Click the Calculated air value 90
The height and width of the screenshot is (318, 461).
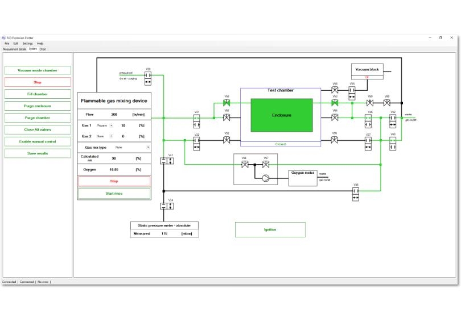tap(114, 158)
